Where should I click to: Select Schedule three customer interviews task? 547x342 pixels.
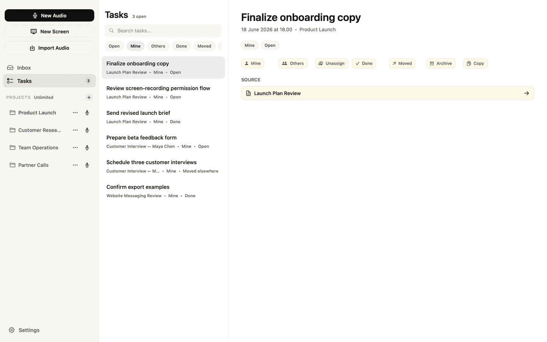point(163,166)
